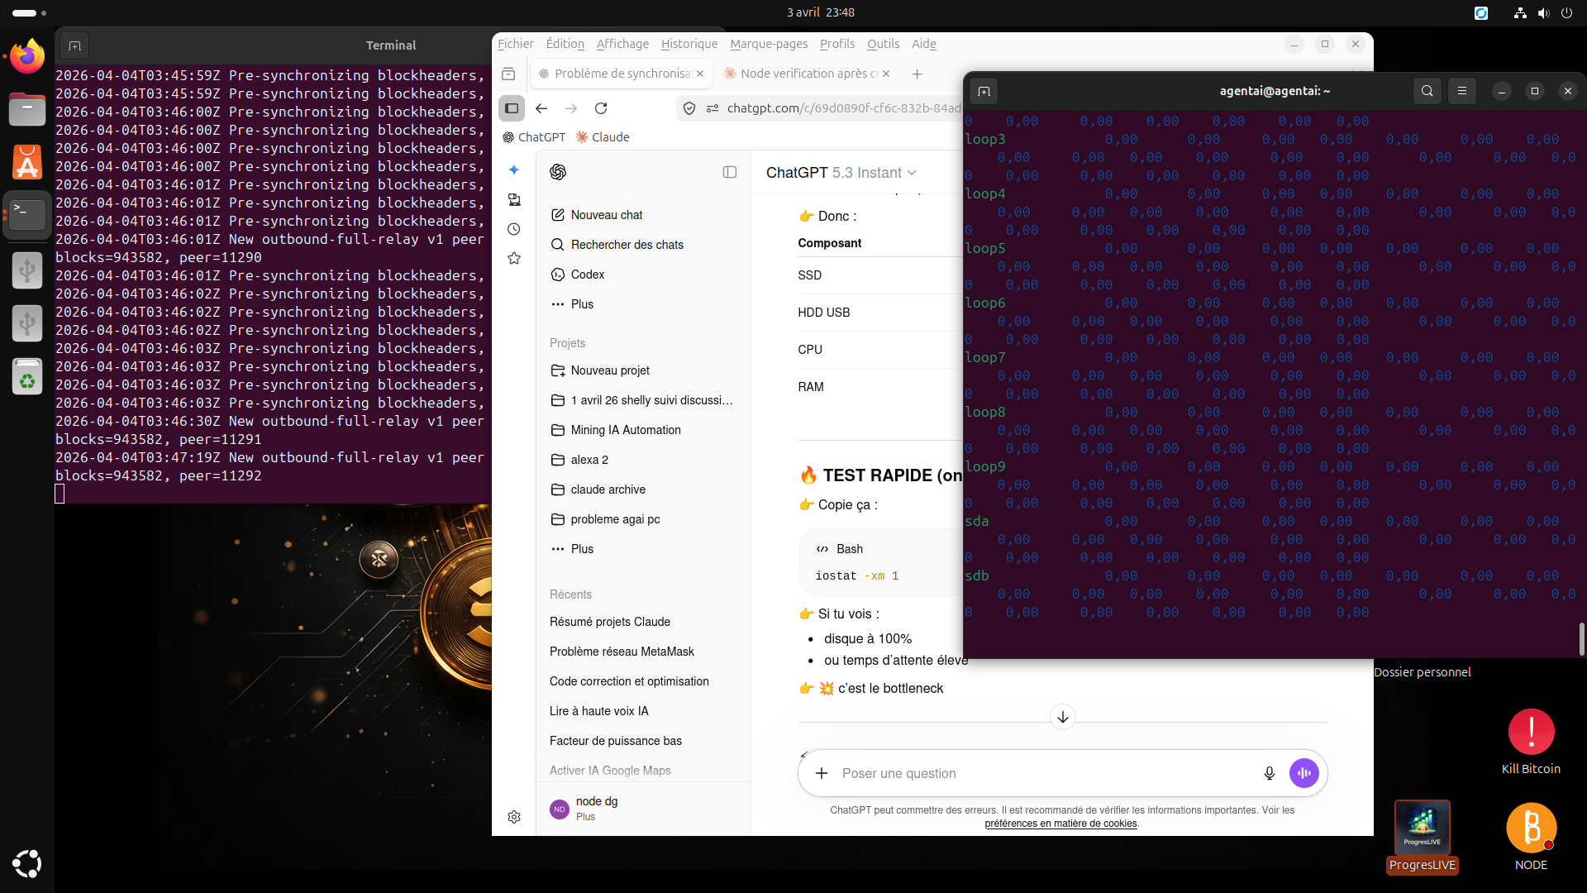
Task: Open ChatGPT settings gear icon
Action: pos(514,817)
